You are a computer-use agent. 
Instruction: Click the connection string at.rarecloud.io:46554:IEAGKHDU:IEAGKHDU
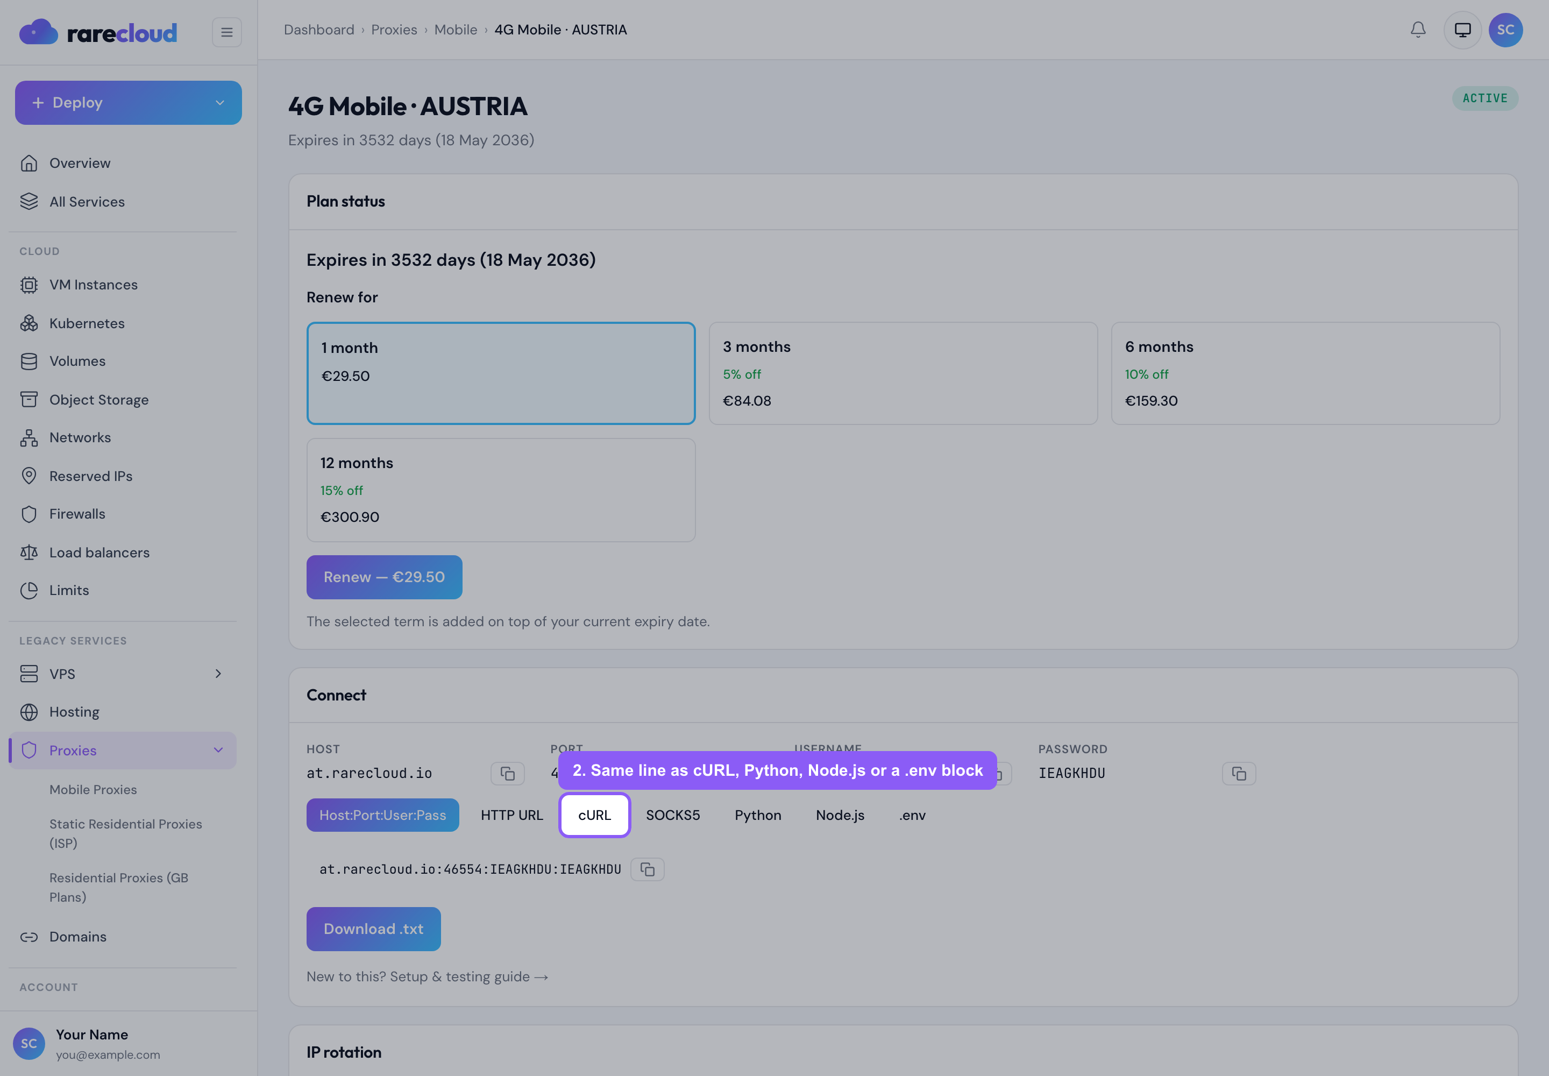coord(471,869)
